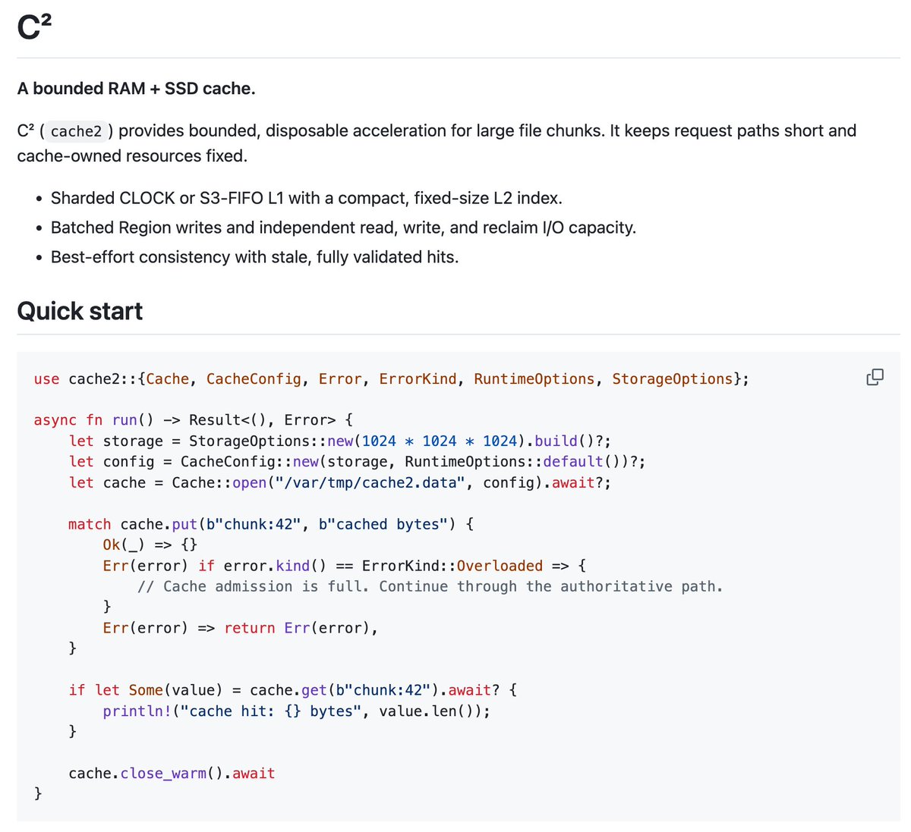Click the "let storage = StorageOptions::new" line

click(x=340, y=441)
